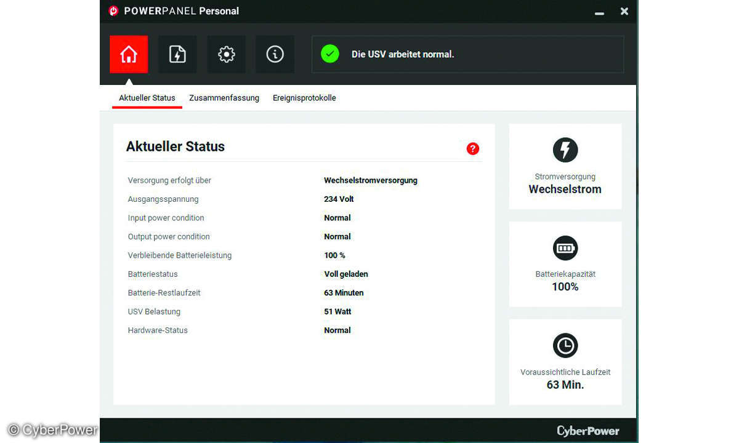Click the 'Batteriestatus' label
Image resolution: width=739 pixels, height=443 pixels.
coord(153,274)
